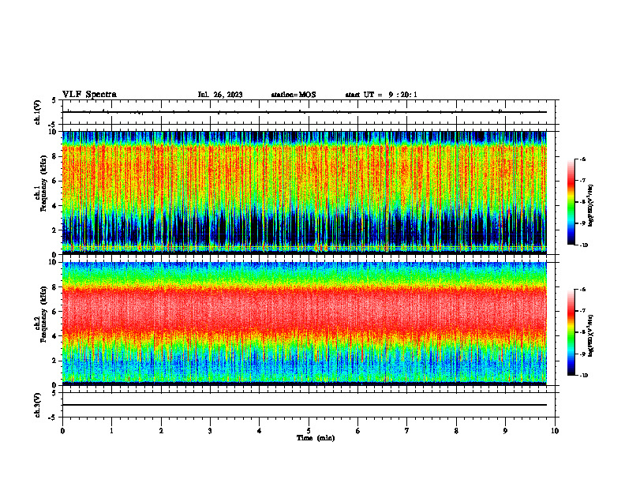Click the "-8" label on ch.1 color bar

click(582, 202)
